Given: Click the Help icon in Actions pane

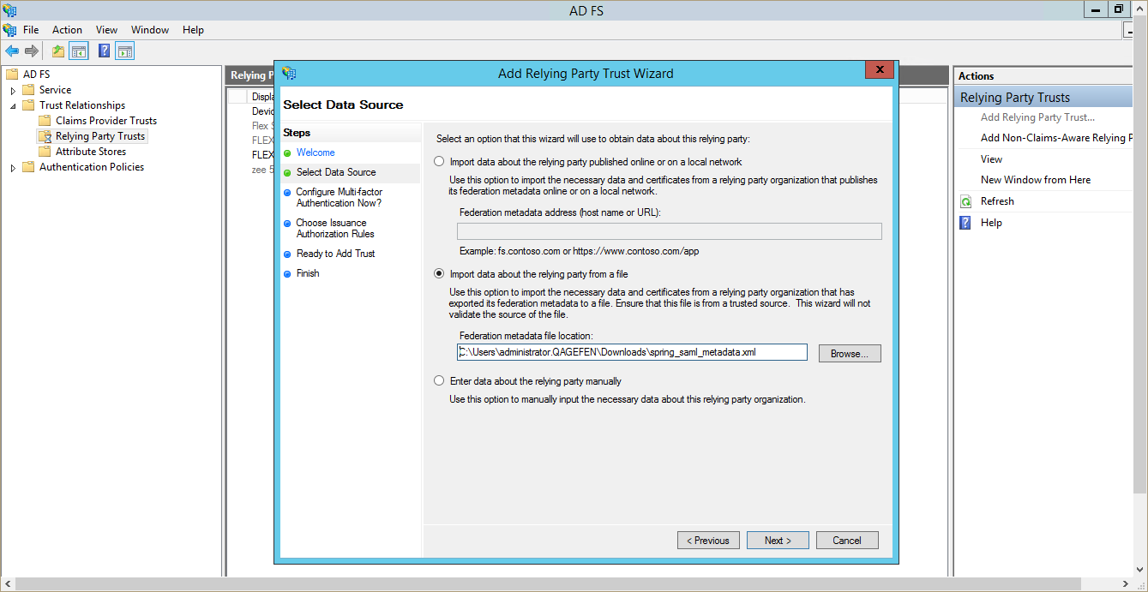Looking at the screenshot, I should [965, 223].
